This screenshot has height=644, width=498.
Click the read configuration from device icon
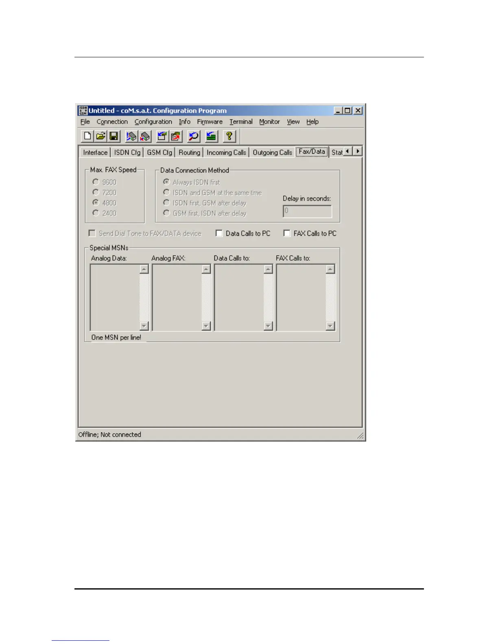[x=162, y=136]
